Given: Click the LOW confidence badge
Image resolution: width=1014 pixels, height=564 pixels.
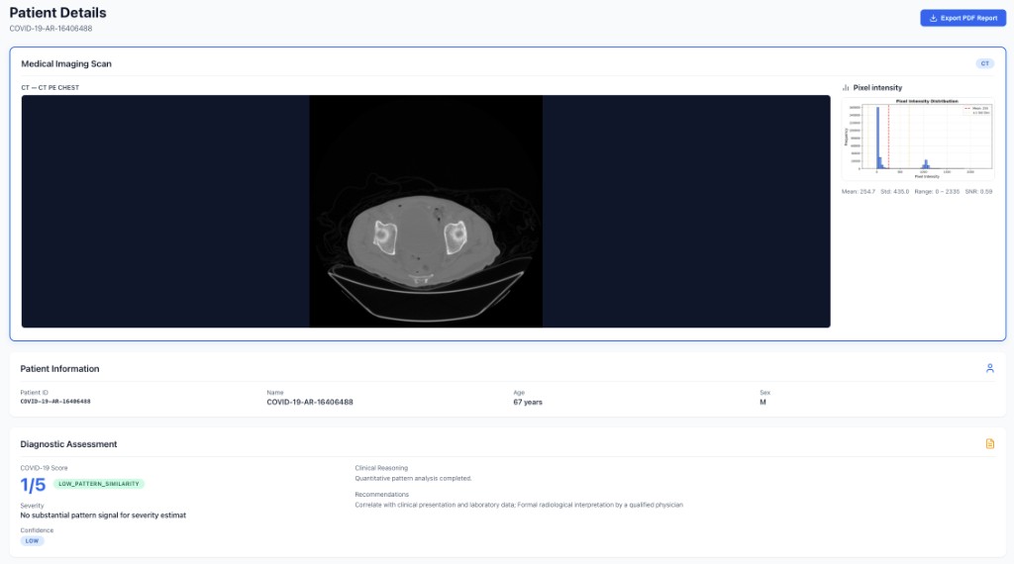Looking at the screenshot, I should coord(32,540).
